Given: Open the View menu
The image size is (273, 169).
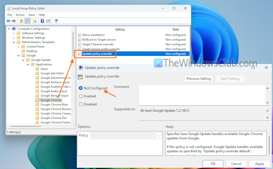Looking at the screenshot, I should pos(31,15).
